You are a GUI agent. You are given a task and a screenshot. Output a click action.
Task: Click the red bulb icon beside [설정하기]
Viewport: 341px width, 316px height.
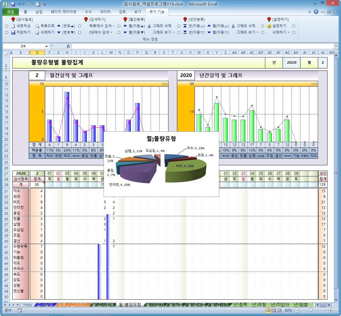click(x=269, y=20)
